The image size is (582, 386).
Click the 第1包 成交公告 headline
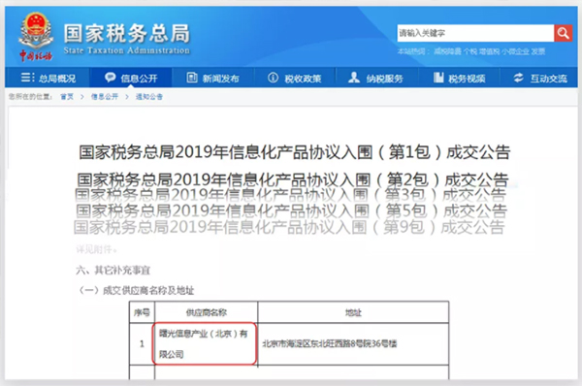295,152
